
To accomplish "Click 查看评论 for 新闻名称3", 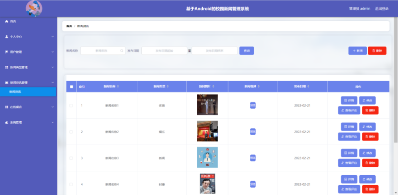I will click(349, 163).
